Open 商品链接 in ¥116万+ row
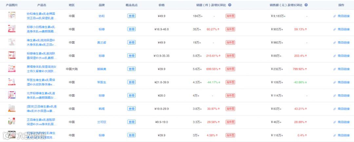Image resolution: width=354 pixels, height=142 pixels. pyautogui.click(x=341, y=135)
